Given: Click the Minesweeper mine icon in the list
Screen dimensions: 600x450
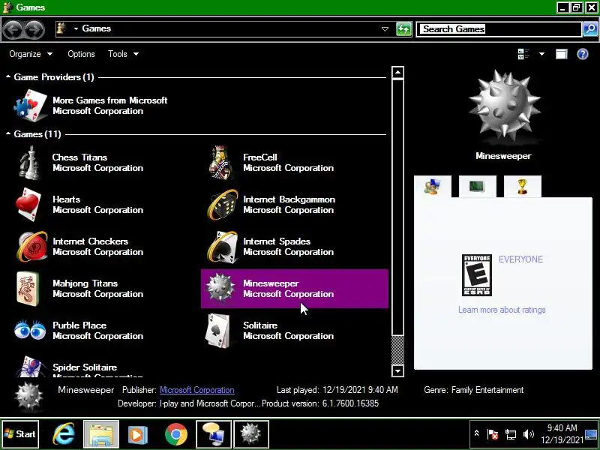Looking at the screenshot, I should 220,288.
